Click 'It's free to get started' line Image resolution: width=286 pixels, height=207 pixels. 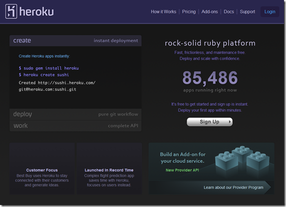point(210,104)
